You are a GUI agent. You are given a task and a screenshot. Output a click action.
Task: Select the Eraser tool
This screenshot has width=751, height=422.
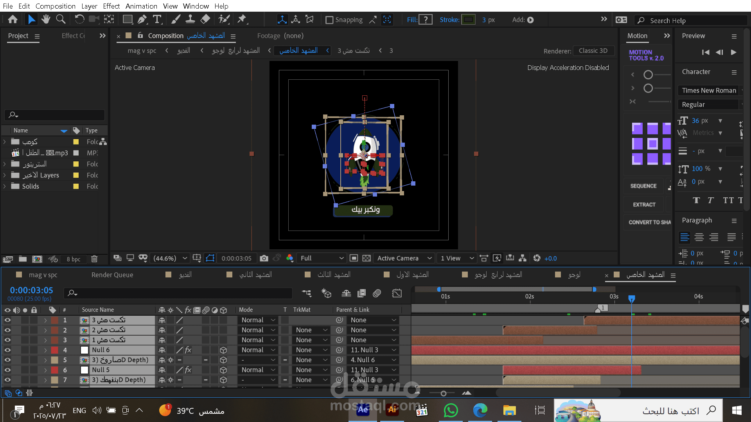pos(205,19)
